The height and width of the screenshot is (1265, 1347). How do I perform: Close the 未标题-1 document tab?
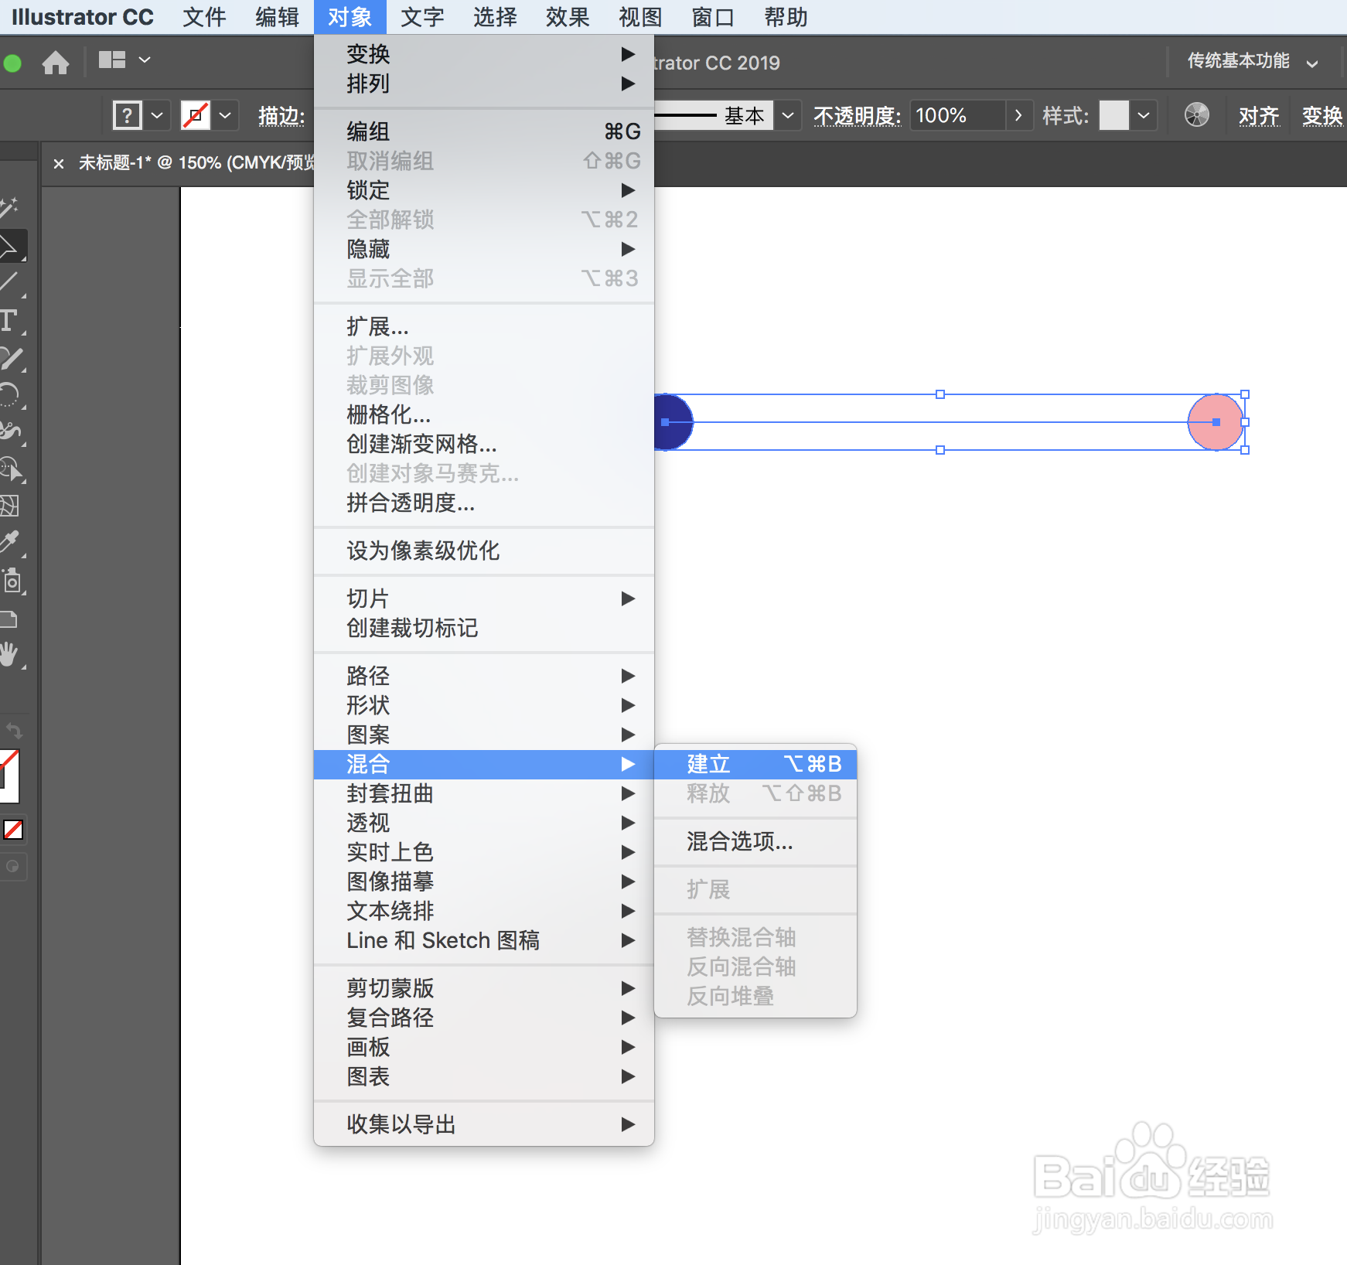coord(58,163)
